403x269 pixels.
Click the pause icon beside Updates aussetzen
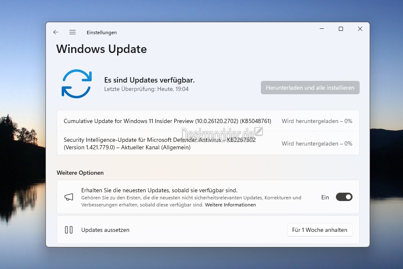69,230
